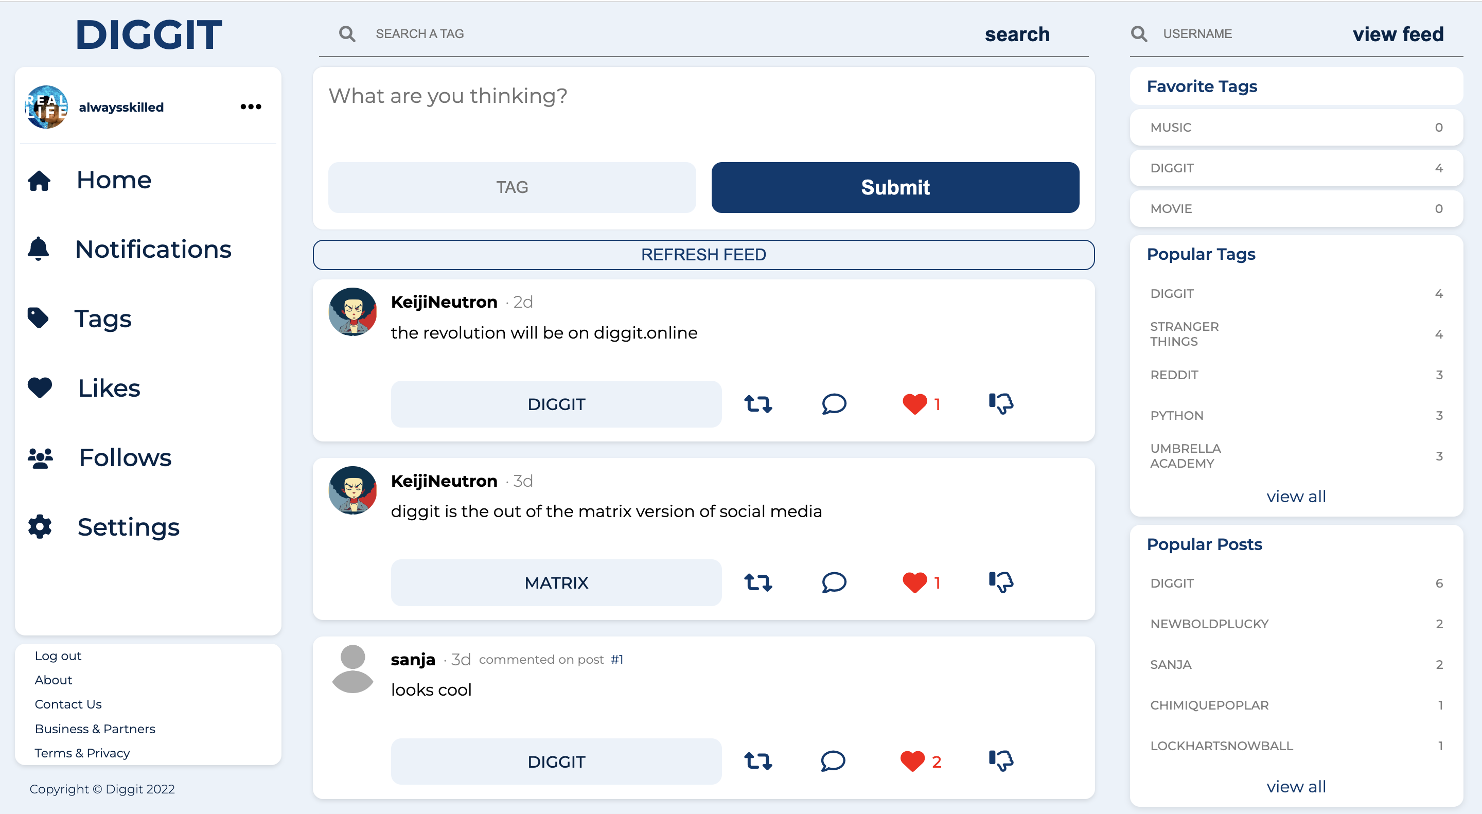The width and height of the screenshot is (1482, 814).
Task: Open post #1 link in sanja's comment
Action: [x=617, y=660]
